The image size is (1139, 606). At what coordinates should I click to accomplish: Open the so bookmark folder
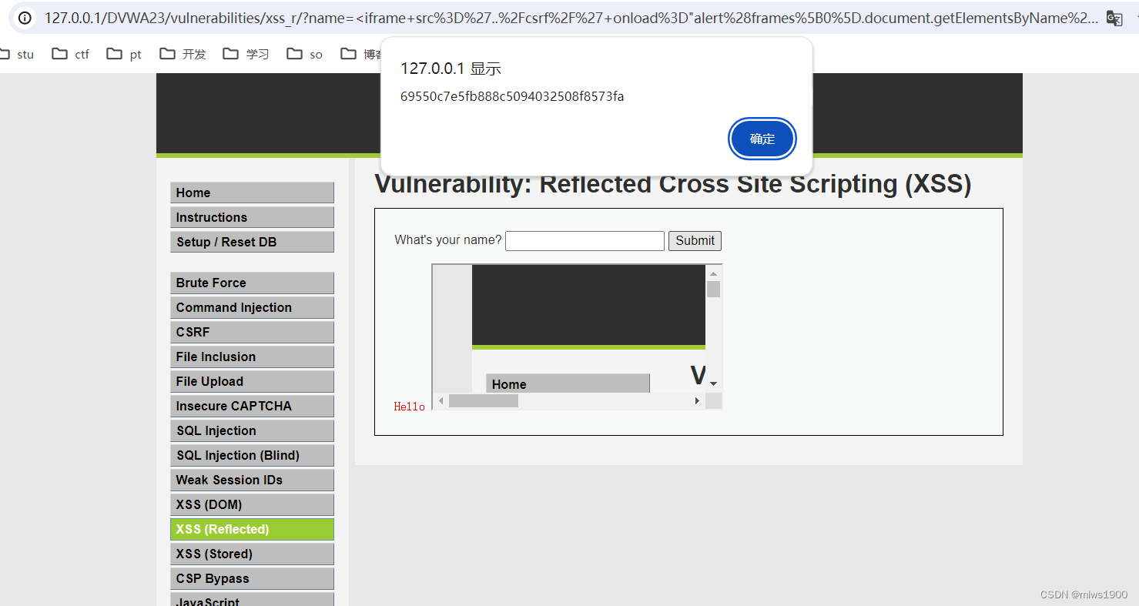305,54
